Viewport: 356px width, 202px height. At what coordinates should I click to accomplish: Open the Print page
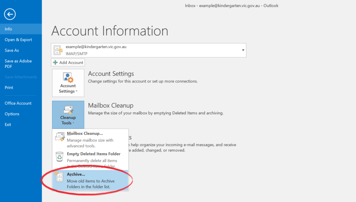(21, 88)
